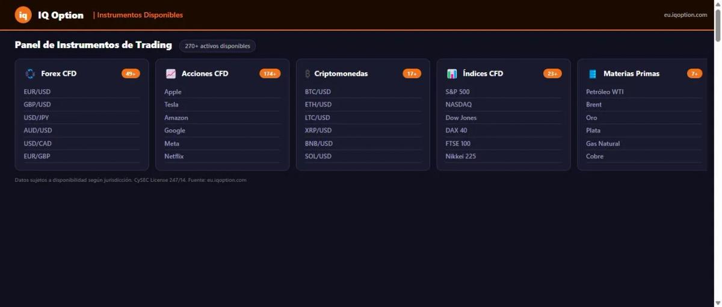Choose the Meta stock row
Viewport: 722px width, 307px height.
223,143
